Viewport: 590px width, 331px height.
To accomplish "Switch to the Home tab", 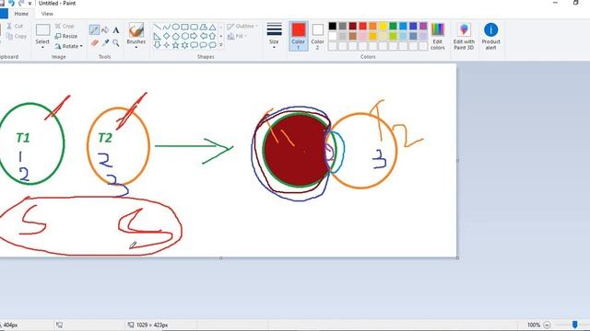I will tap(21, 14).
